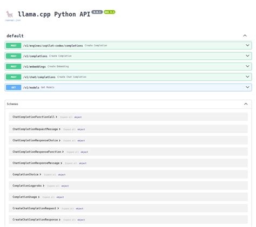Click Expand all for CompletionLogprobs
256x227 pixels.
point(53,186)
